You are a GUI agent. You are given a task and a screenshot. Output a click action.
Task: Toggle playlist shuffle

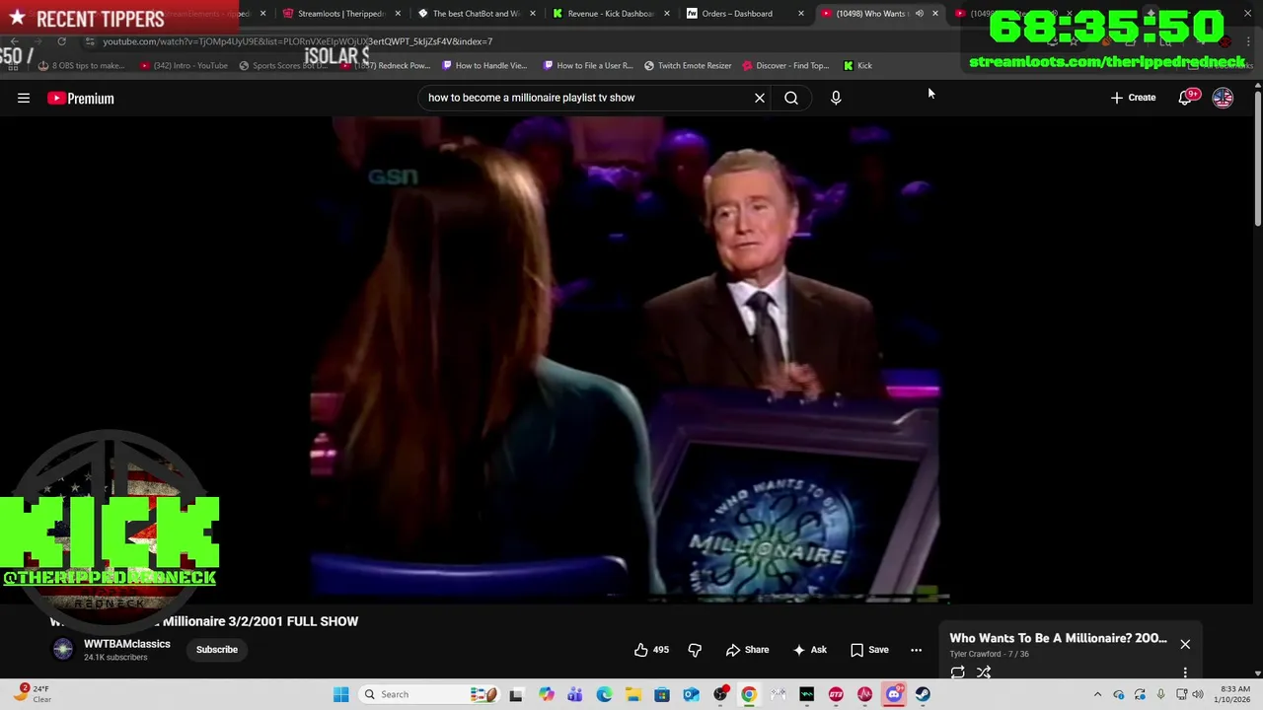point(984,673)
